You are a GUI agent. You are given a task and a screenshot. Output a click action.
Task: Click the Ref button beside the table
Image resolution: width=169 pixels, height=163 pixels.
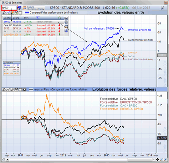(x=66, y=18)
